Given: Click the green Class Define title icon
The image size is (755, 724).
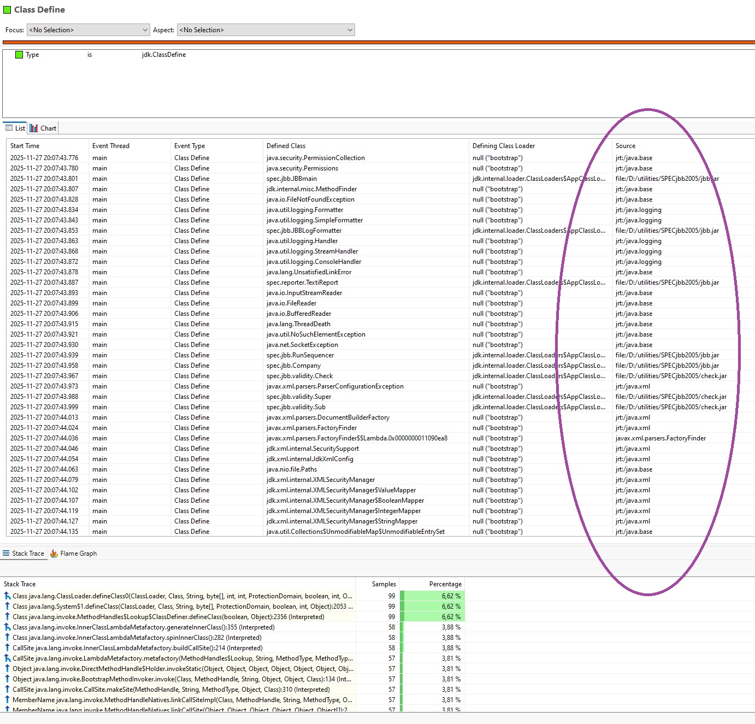Looking at the screenshot, I should (7, 10).
